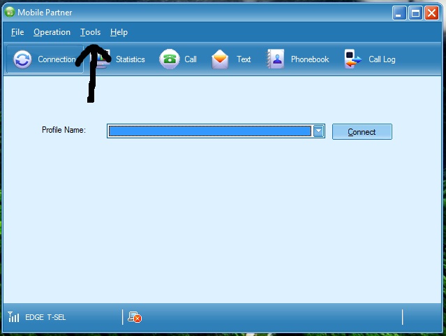Click the envelope Text message icon
This screenshot has width=446, height=336.
click(x=220, y=59)
